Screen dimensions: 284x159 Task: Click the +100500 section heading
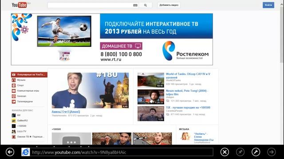pyautogui.click(x=56, y=129)
